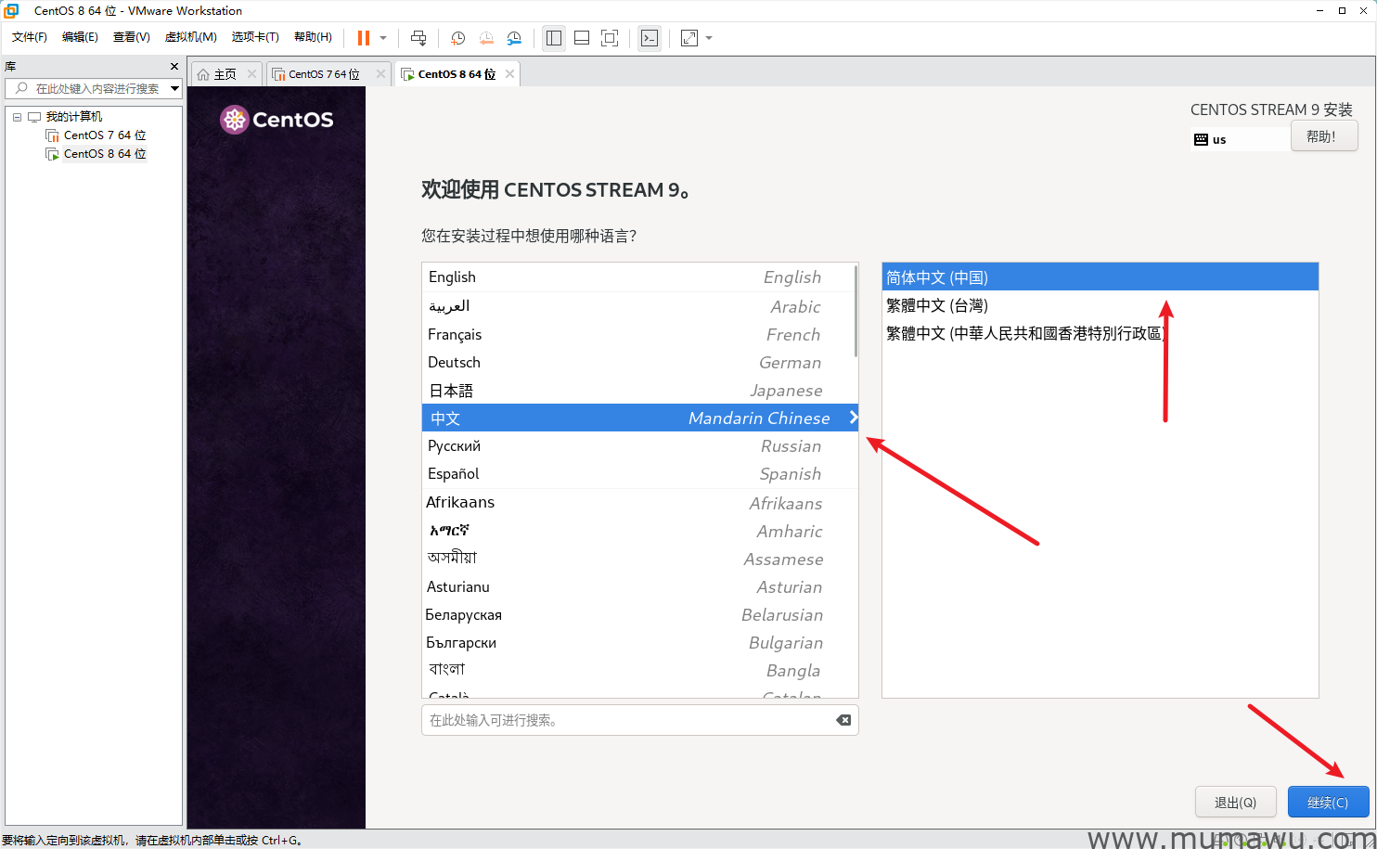Revert to the previous snapshot icon
Image resolution: width=1377 pixels, height=849 pixels.
pos(486,38)
